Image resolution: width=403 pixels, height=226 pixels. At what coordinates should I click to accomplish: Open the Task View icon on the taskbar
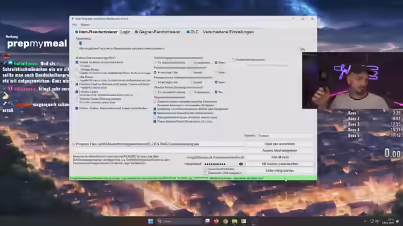[x=207, y=221]
